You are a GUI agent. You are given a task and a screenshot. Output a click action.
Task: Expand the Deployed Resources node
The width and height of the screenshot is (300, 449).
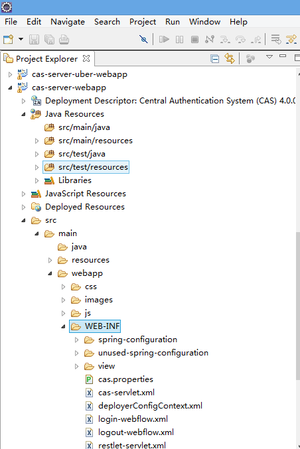[x=23, y=207]
